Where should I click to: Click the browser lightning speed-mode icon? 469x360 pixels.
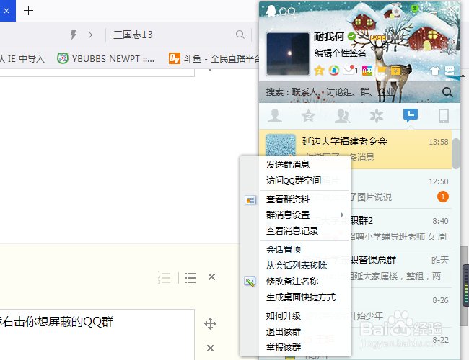[x=74, y=35]
